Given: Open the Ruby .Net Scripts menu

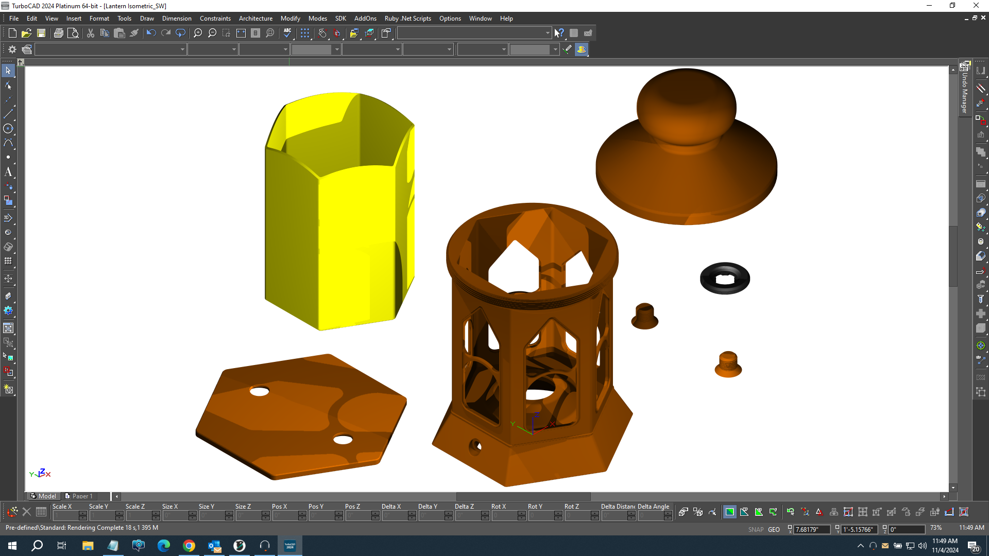Looking at the screenshot, I should (x=407, y=19).
